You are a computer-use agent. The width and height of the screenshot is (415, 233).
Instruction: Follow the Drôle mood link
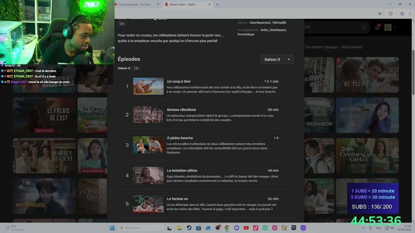(265, 30)
